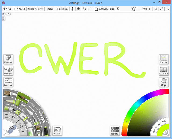Image resolution: width=172 pixels, height=139 pixels.
Task: Collapse the color picker corner arrow
Action: click(x=166, y=132)
